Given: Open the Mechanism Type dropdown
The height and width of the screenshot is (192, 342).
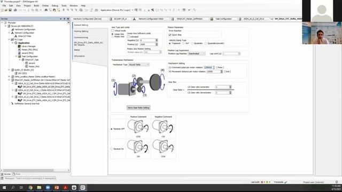Looking at the screenshot, I should 139,65.
